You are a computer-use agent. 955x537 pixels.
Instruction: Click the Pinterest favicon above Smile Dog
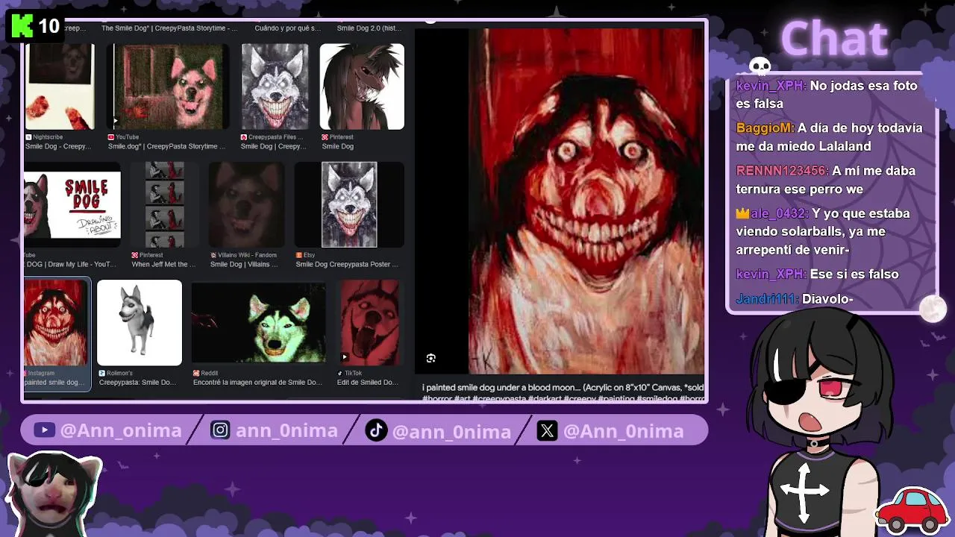pos(325,137)
